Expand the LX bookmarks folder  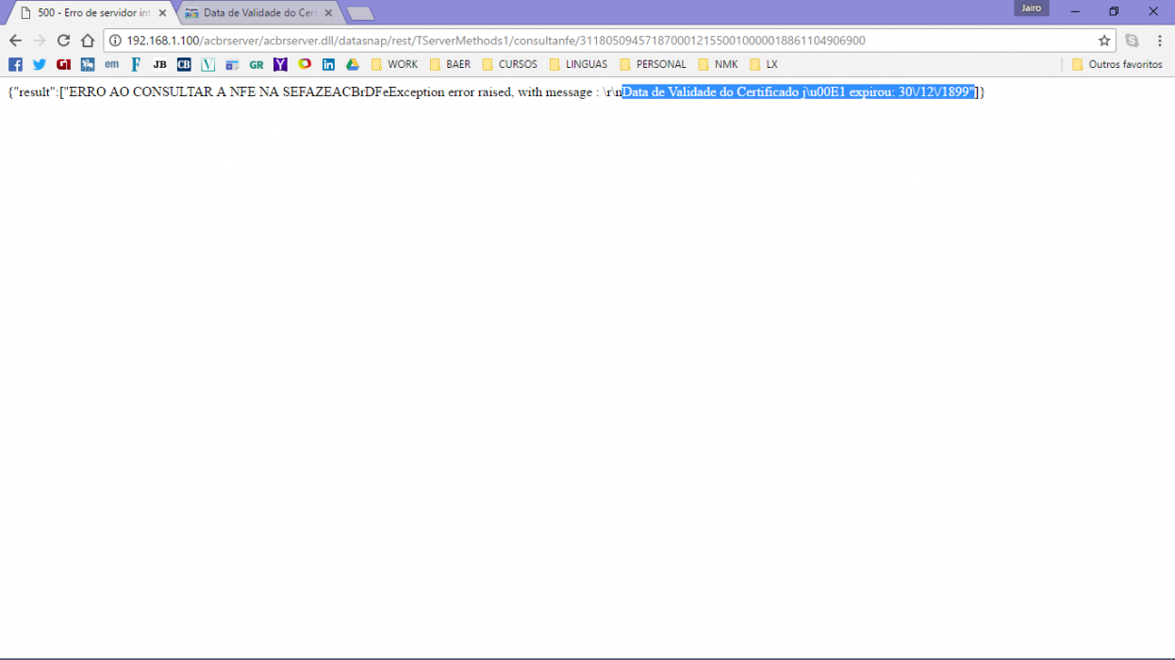coord(764,64)
